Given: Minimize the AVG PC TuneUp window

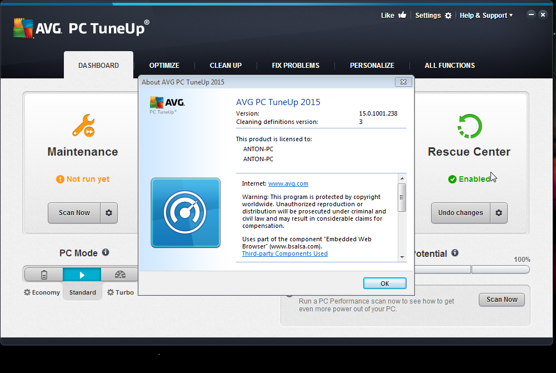Looking at the screenshot, I should 531,14.
